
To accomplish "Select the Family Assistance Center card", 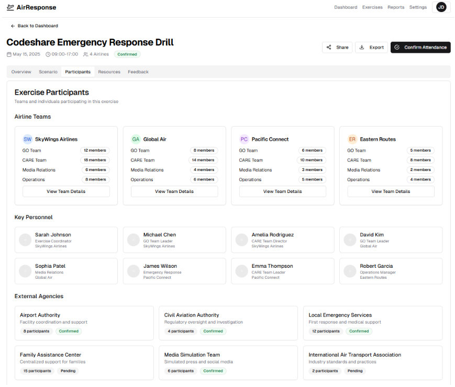I will pos(84,363).
